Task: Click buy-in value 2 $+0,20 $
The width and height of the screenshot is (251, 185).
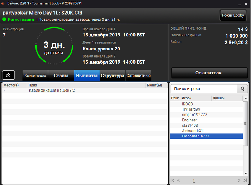Action: point(236,43)
